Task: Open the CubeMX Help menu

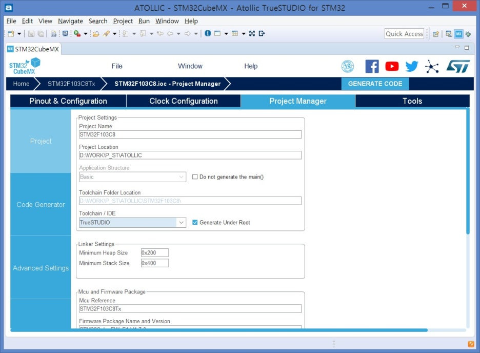Action: tap(251, 66)
